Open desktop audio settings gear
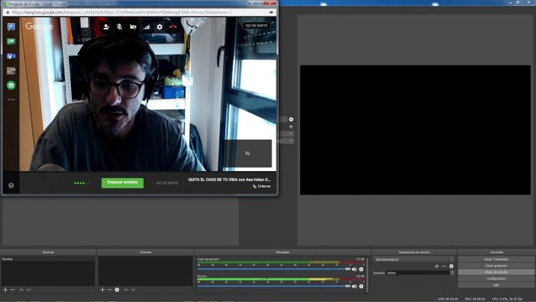 [x=362, y=269]
